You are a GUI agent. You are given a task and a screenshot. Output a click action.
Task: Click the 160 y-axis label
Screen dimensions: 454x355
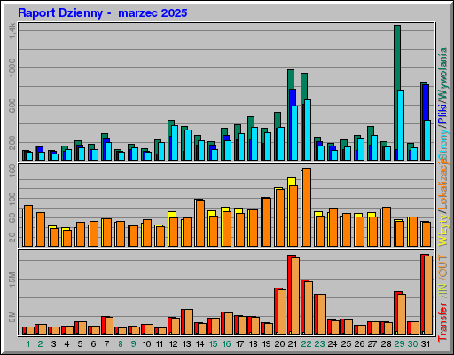click(x=12, y=170)
